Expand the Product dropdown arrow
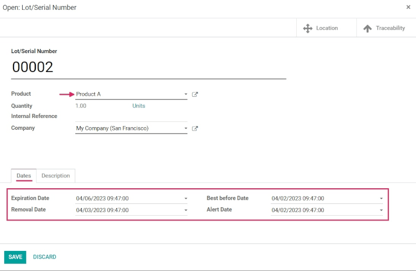The image size is (416, 271). [185, 94]
